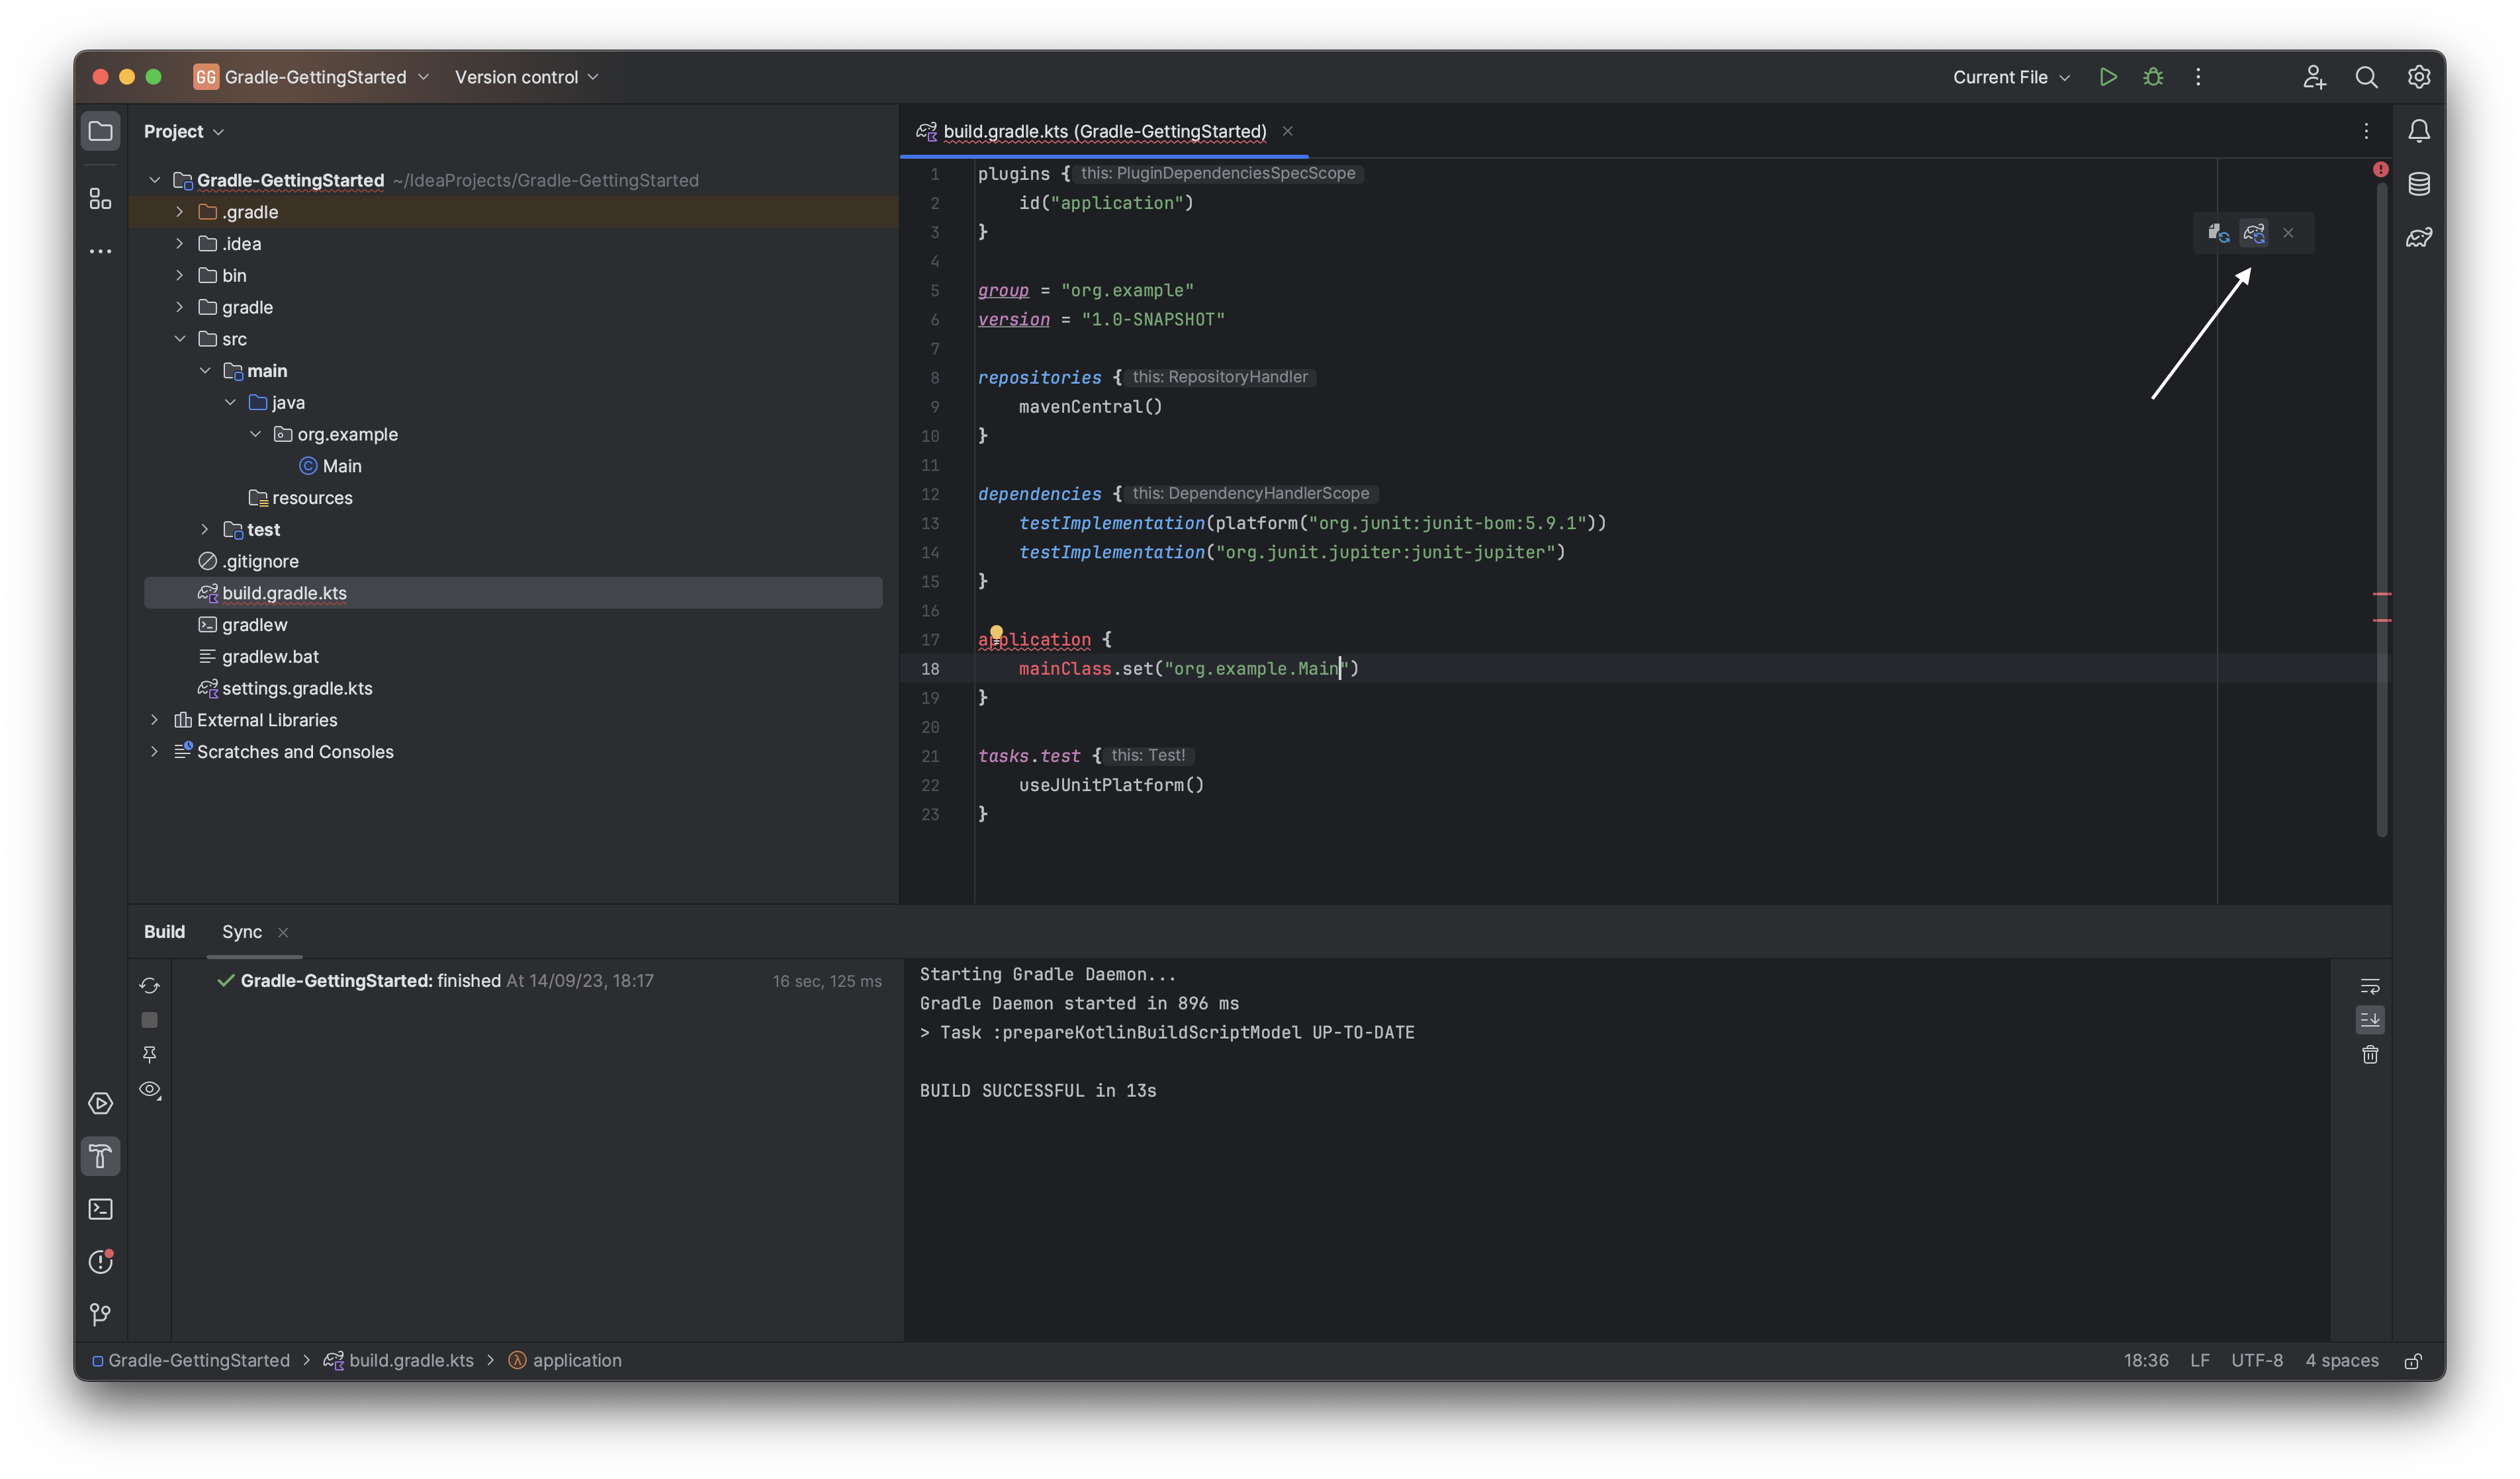Viewport: 2520px width, 1479px height.
Task: Select the gradlew.bat file
Action: coord(259,657)
